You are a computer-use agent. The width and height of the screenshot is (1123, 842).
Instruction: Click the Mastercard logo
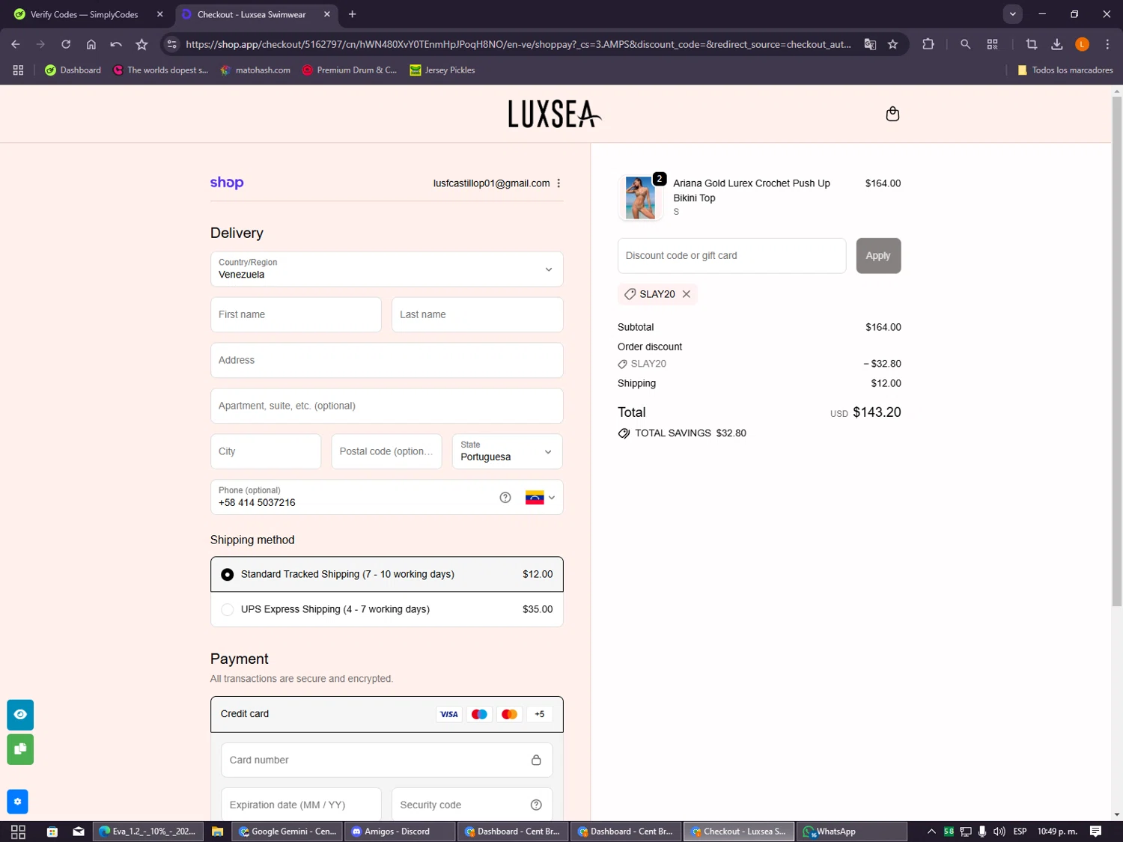pos(509,714)
